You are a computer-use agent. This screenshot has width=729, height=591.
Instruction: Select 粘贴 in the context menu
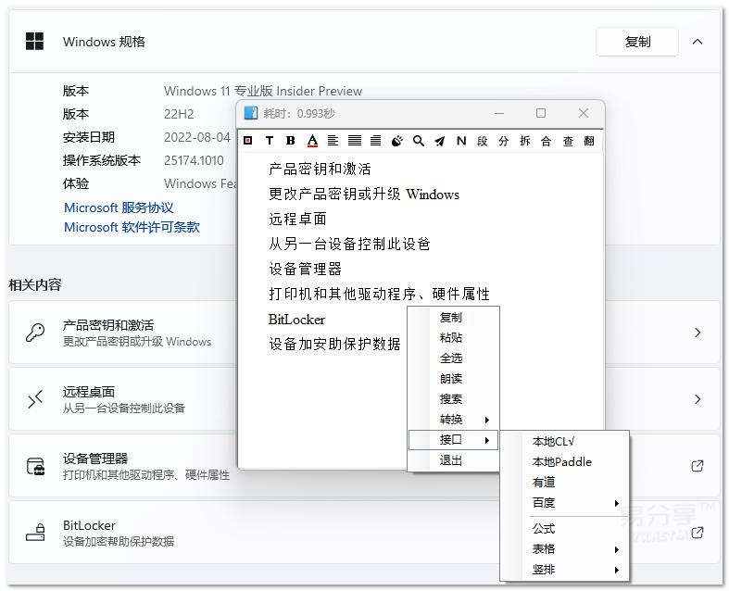tap(453, 338)
